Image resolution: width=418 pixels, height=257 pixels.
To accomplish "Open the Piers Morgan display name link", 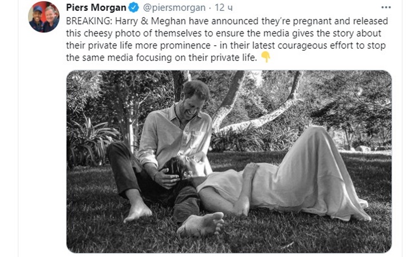I will coord(96,8).
